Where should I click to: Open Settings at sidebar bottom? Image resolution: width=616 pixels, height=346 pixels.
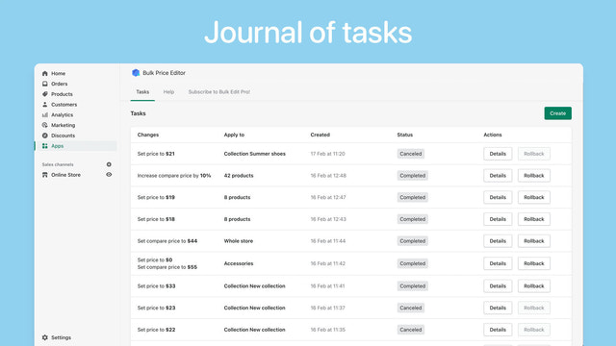pos(61,337)
